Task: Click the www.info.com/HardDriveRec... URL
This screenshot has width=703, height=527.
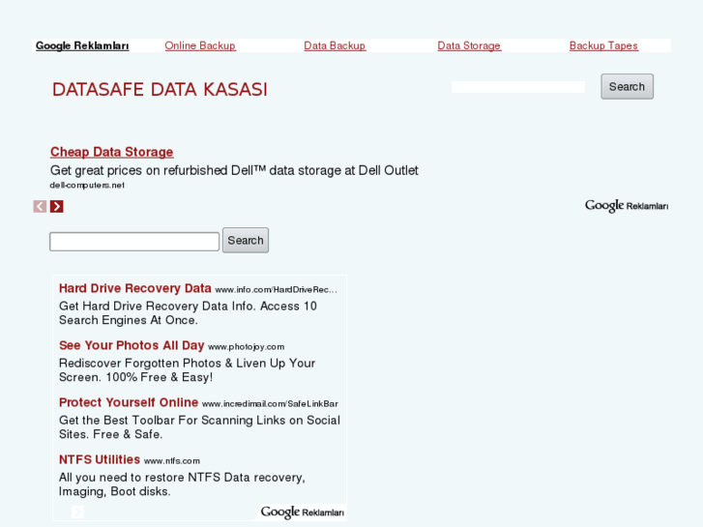Action: pos(276,290)
